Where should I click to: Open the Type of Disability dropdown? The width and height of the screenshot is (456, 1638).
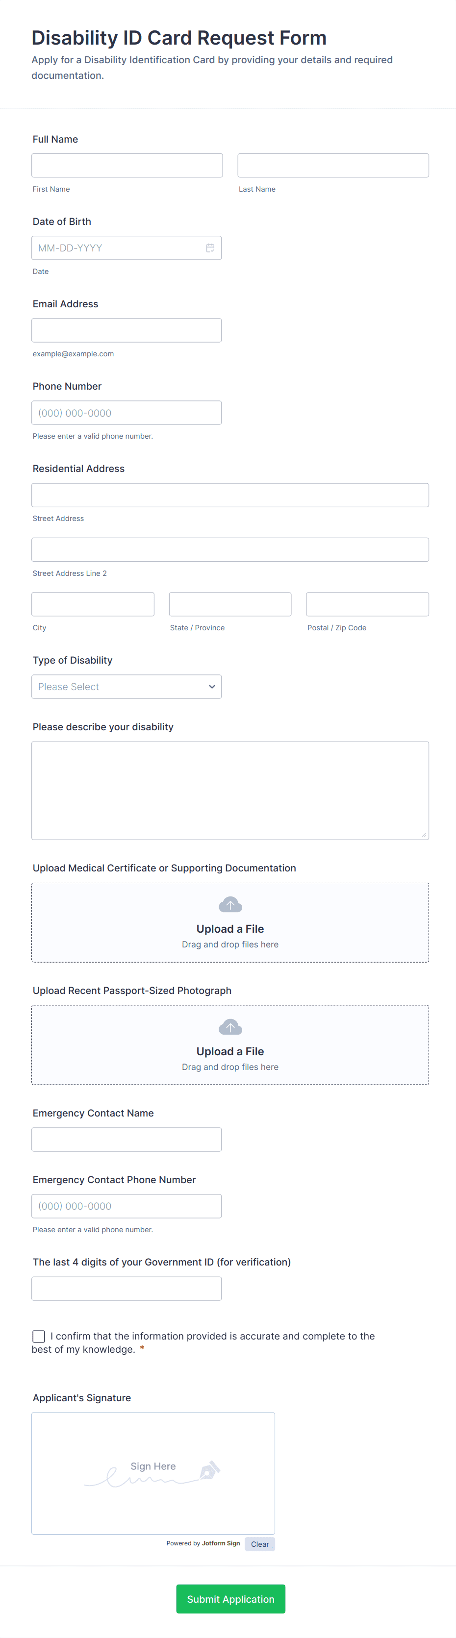[x=126, y=687]
